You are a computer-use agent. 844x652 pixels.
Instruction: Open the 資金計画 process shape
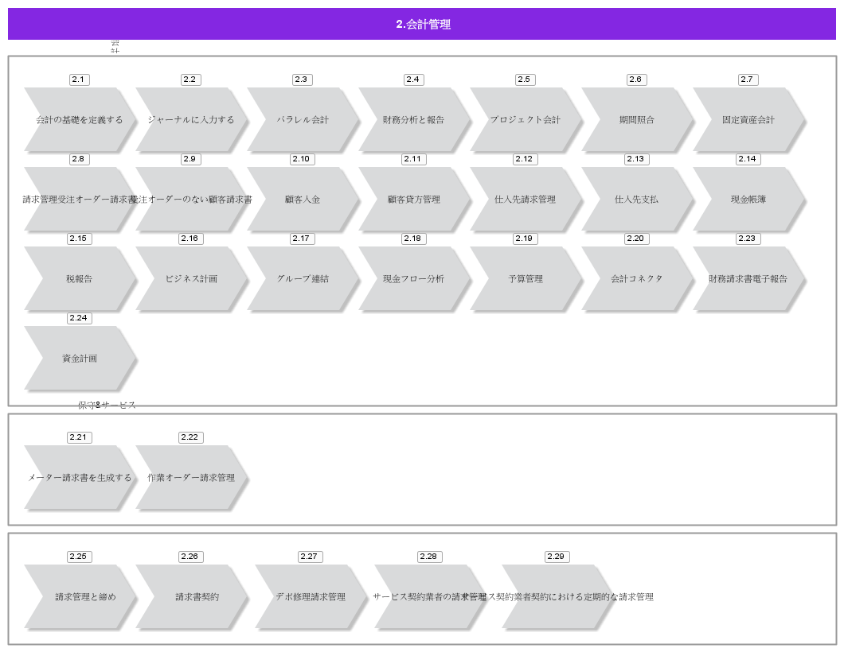coord(80,358)
